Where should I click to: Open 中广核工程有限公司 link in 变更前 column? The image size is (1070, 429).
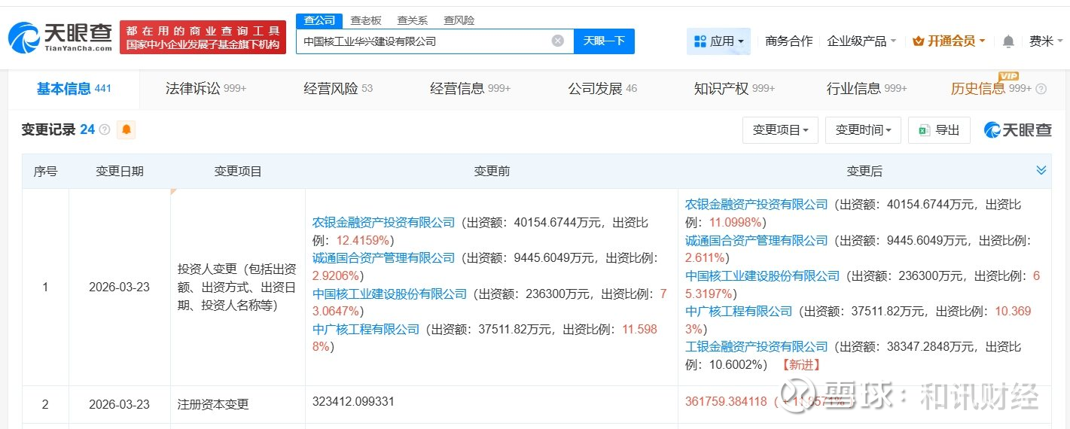tap(366, 330)
